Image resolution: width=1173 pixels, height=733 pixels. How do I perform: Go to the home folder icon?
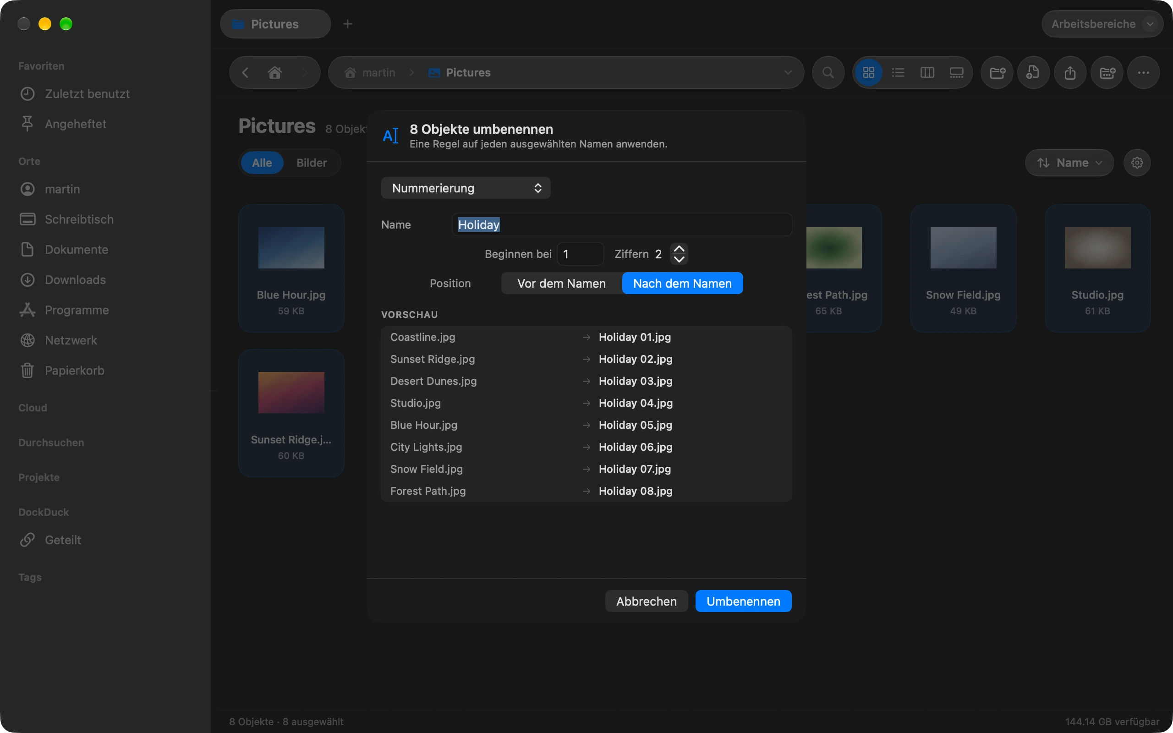tap(275, 73)
